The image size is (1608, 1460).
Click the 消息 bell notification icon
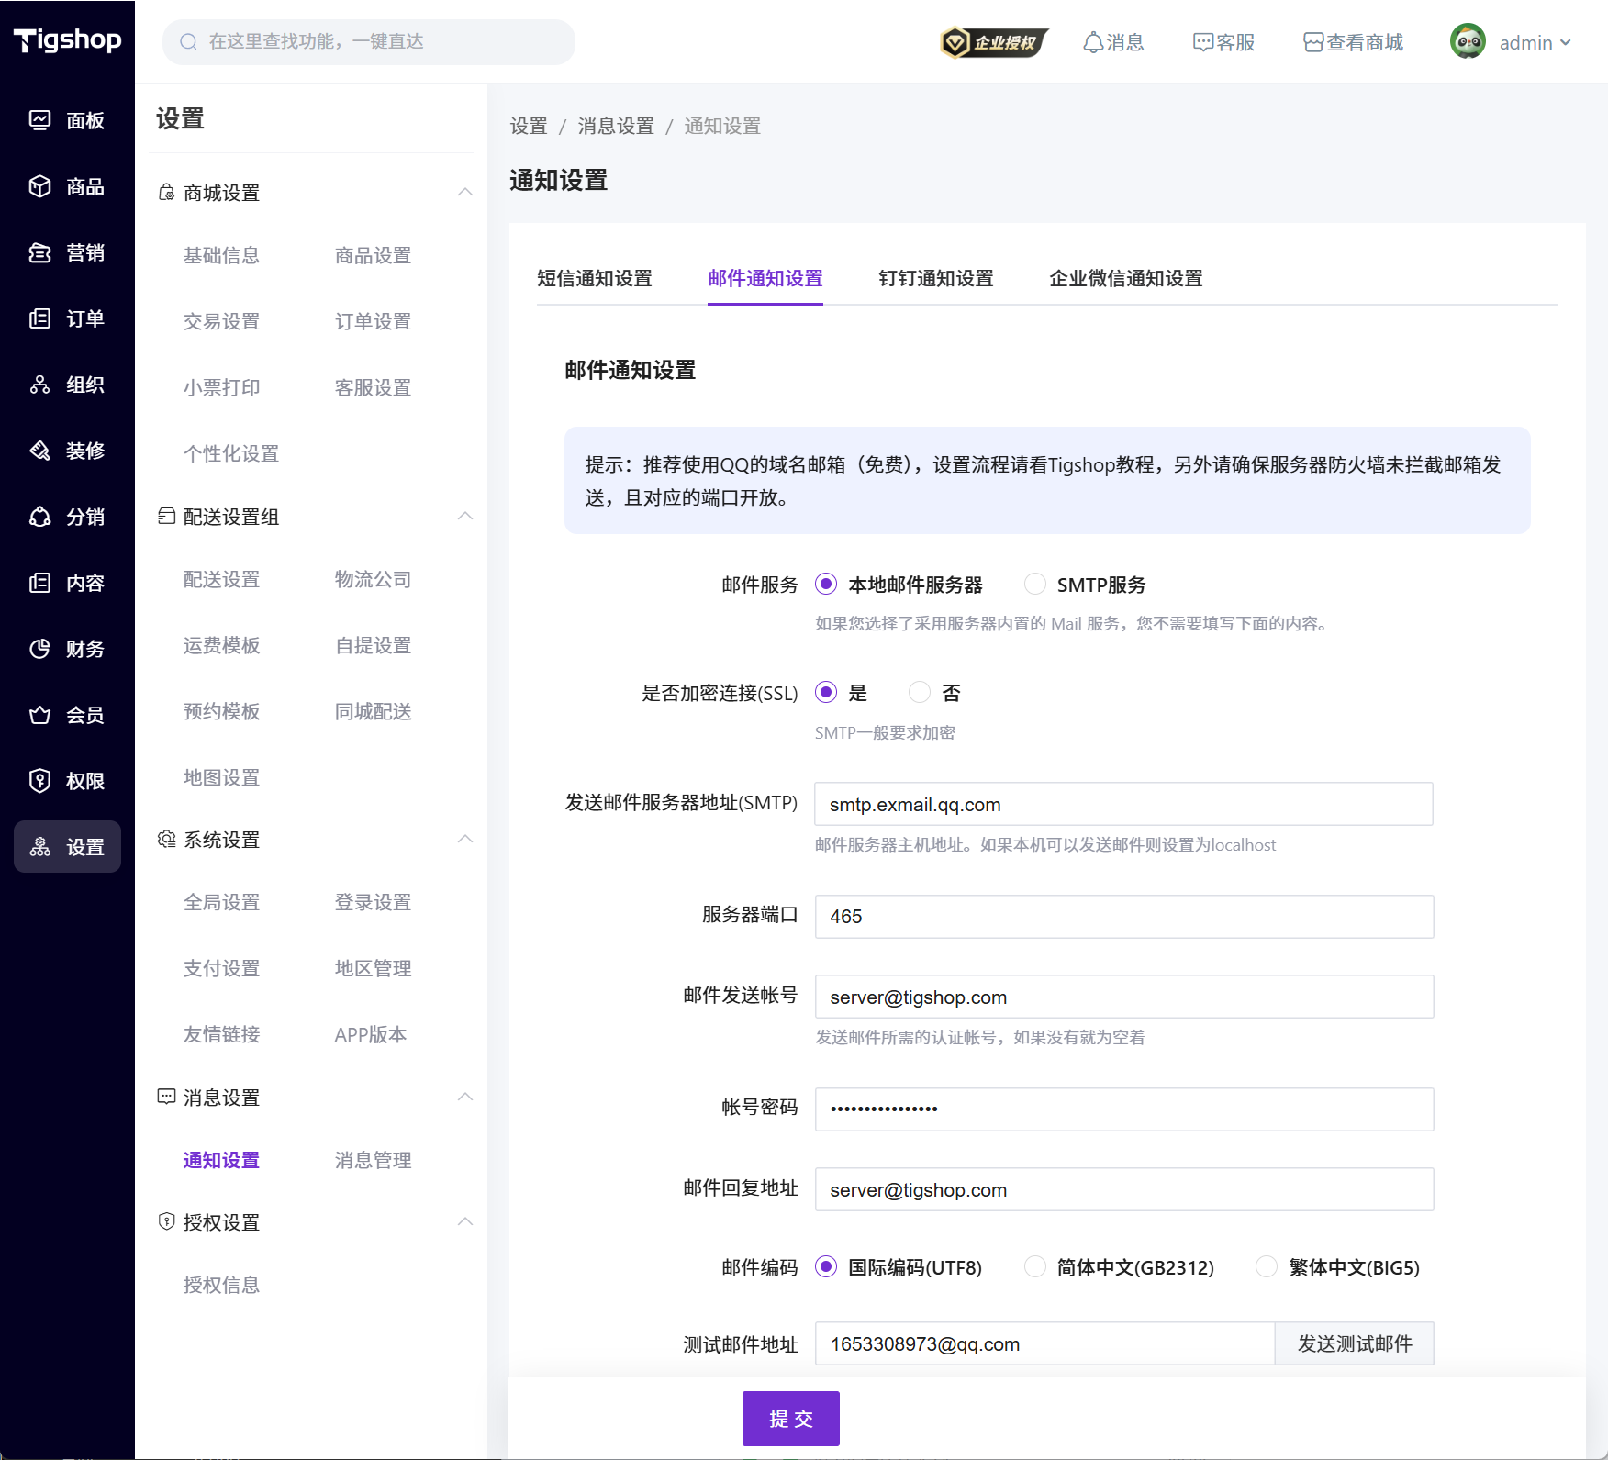(1092, 42)
